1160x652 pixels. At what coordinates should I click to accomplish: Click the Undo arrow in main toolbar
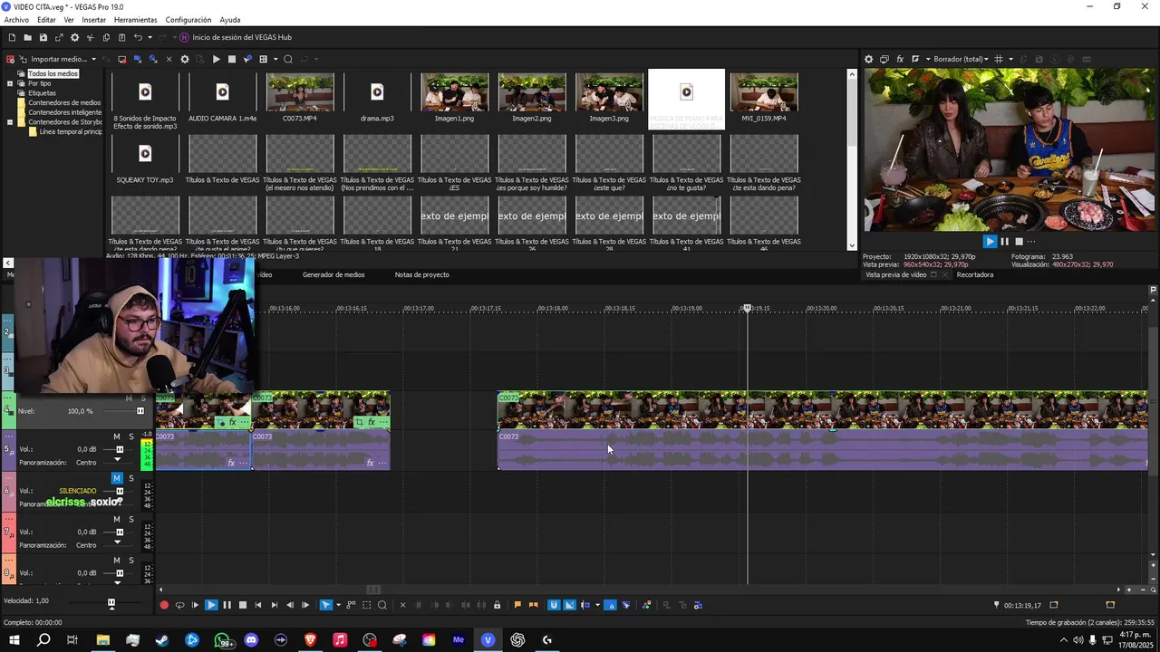pos(138,37)
